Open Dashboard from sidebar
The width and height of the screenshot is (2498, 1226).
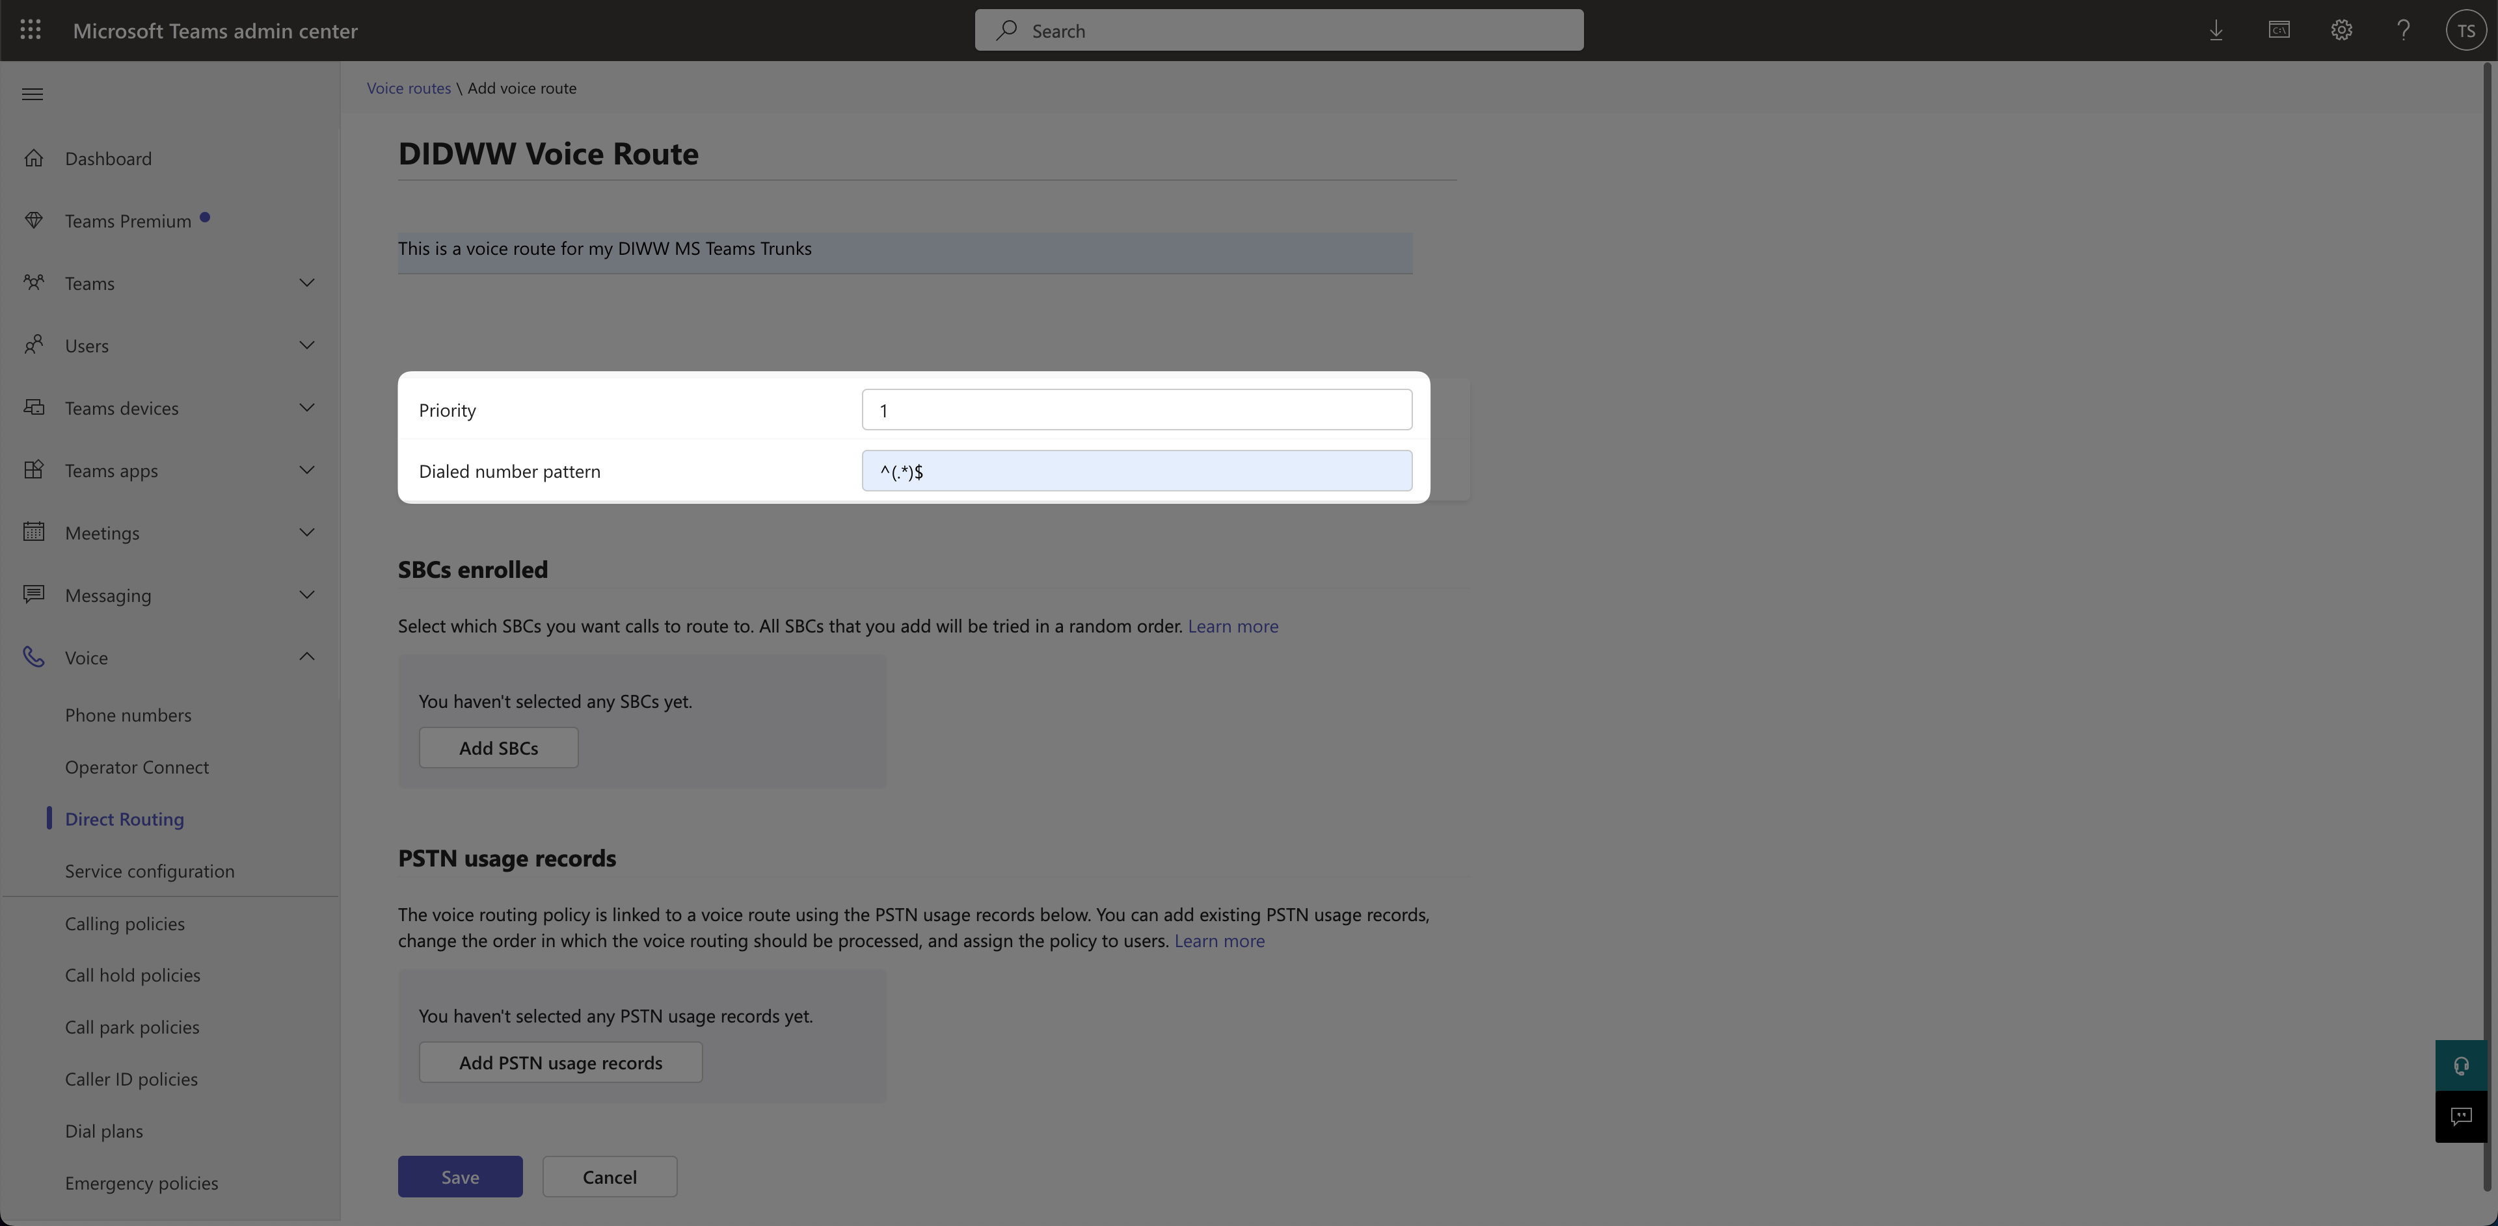(107, 158)
